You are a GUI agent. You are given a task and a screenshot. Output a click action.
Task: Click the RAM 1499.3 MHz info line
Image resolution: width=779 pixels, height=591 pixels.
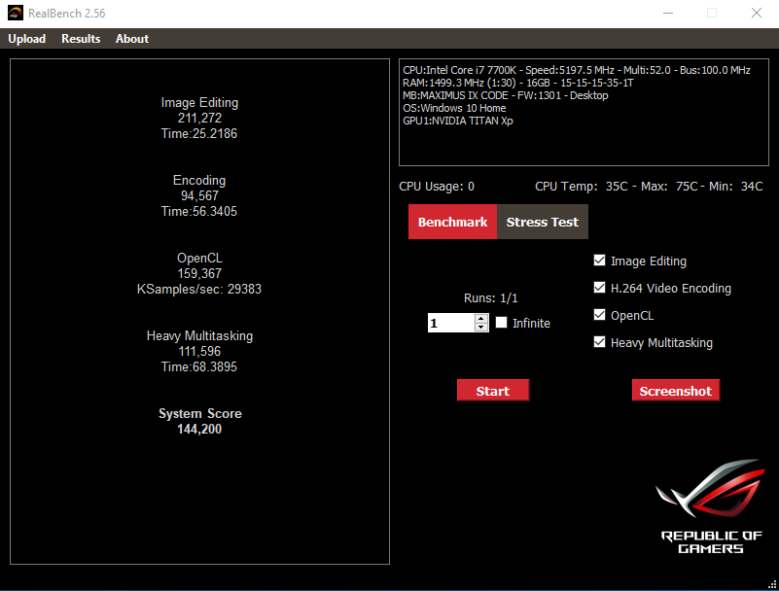pos(518,83)
